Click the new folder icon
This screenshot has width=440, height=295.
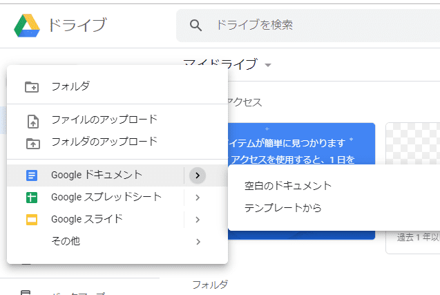point(32,87)
